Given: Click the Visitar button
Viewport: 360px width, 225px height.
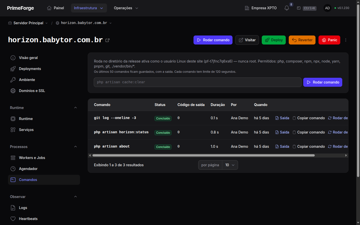Looking at the screenshot, I should pyautogui.click(x=247, y=40).
